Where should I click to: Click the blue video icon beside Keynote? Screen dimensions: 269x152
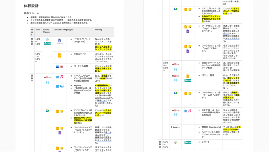click(57, 86)
